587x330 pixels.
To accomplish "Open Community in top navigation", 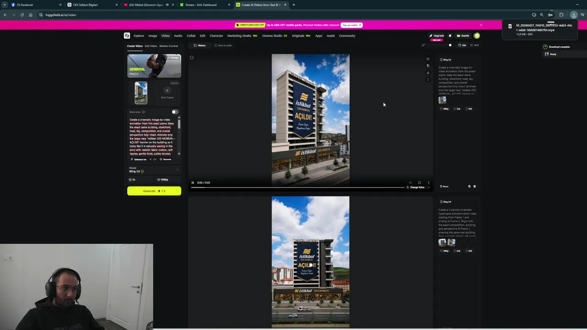I will pos(347,36).
